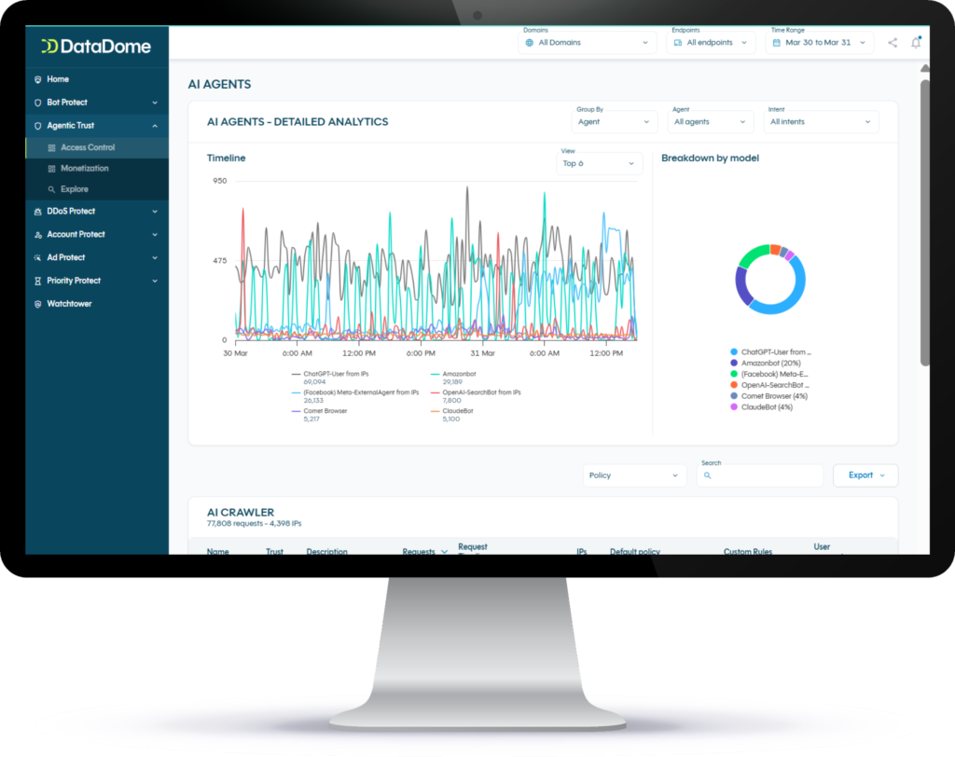Click the Trust column header
Viewport: 955px width, 757px height.
coord(274,552)
